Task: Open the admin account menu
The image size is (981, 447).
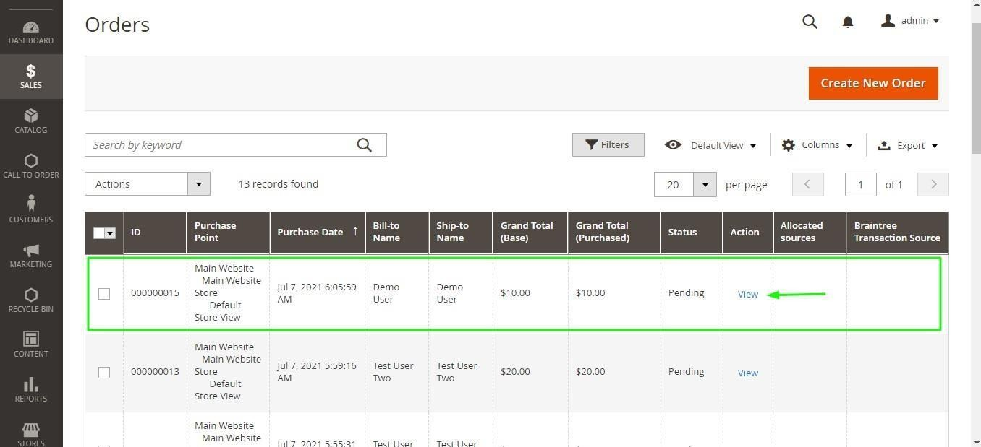Action: pos(910,21)
